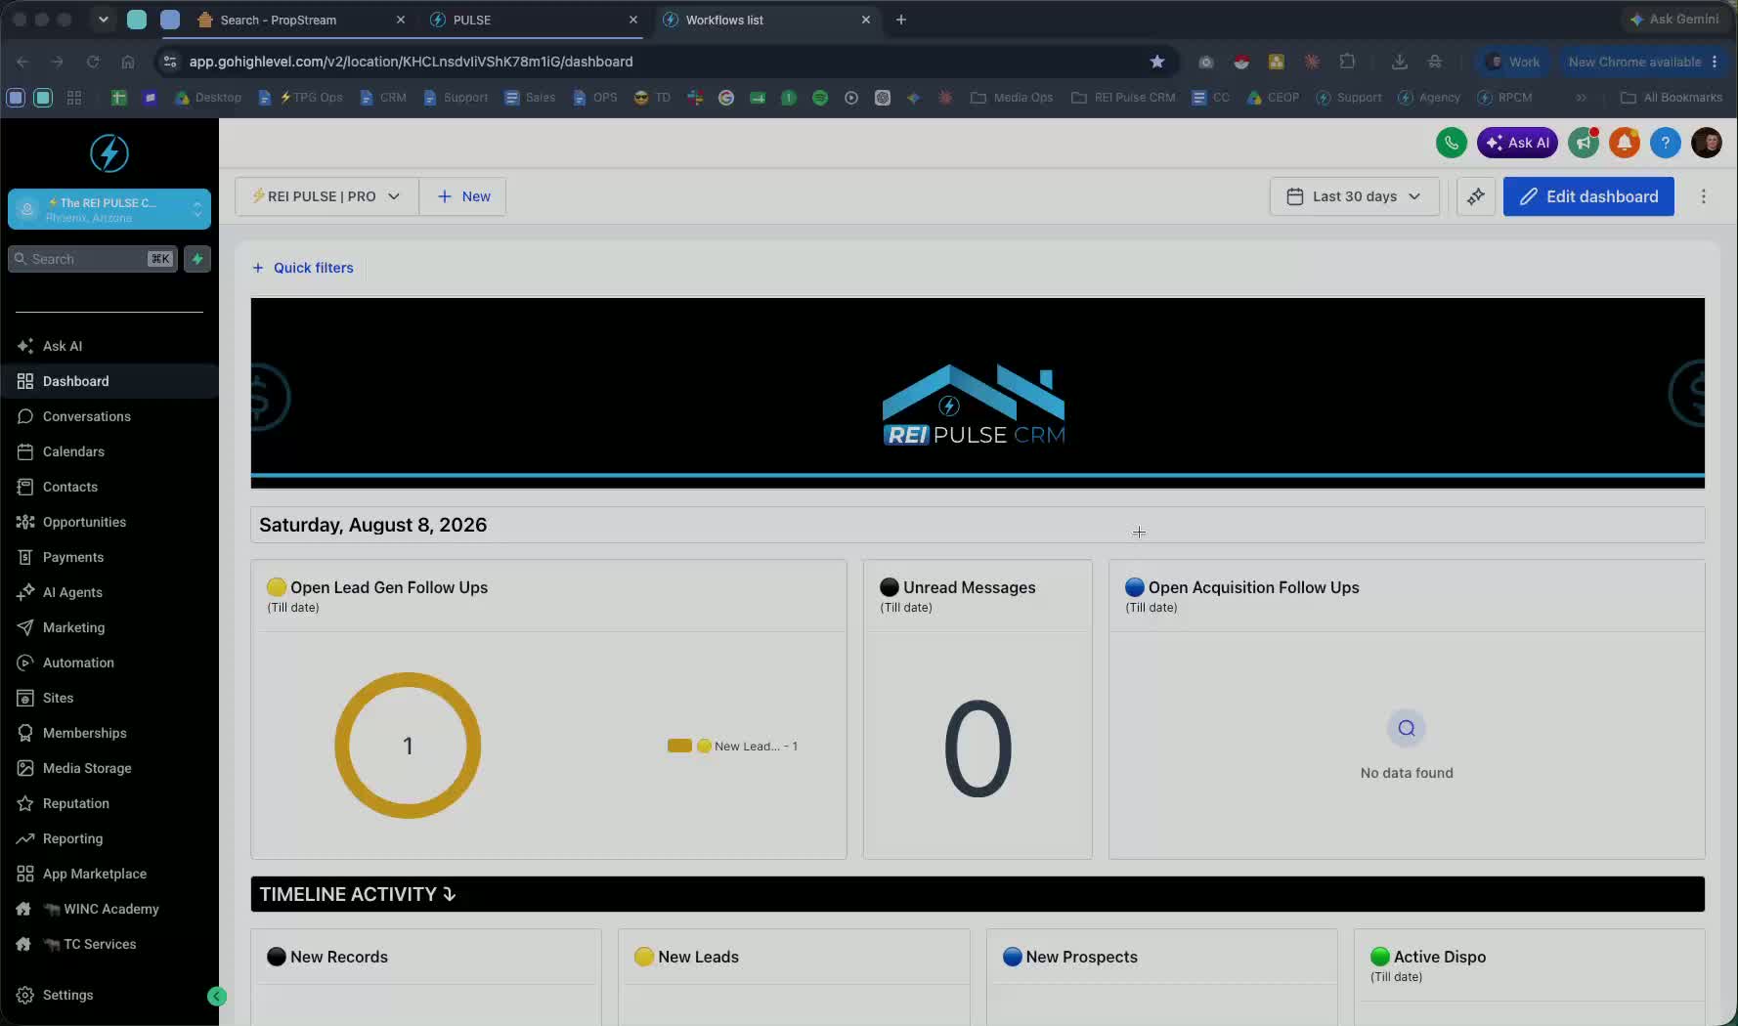Image resolution: width=1738 pixels, height=1026 pixels.
Task: Click New Chrome available update button
Action: pos(1644,62)
